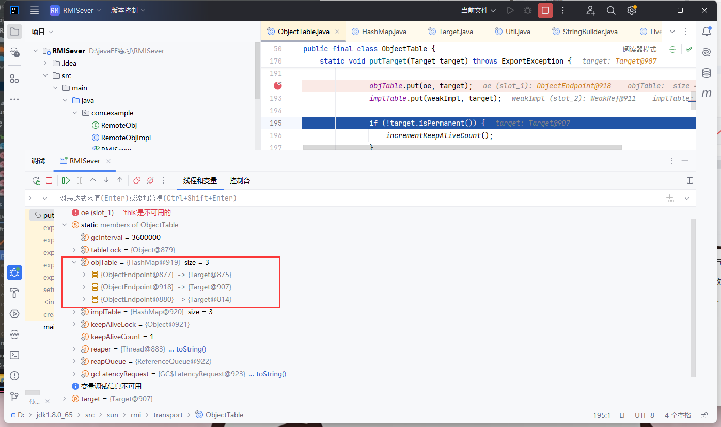This screenshot has height=427, width=721.
Task: Expand the ObjectEndpoint@877 map entry
Action: pyautogui.click(x=84, y=274)
